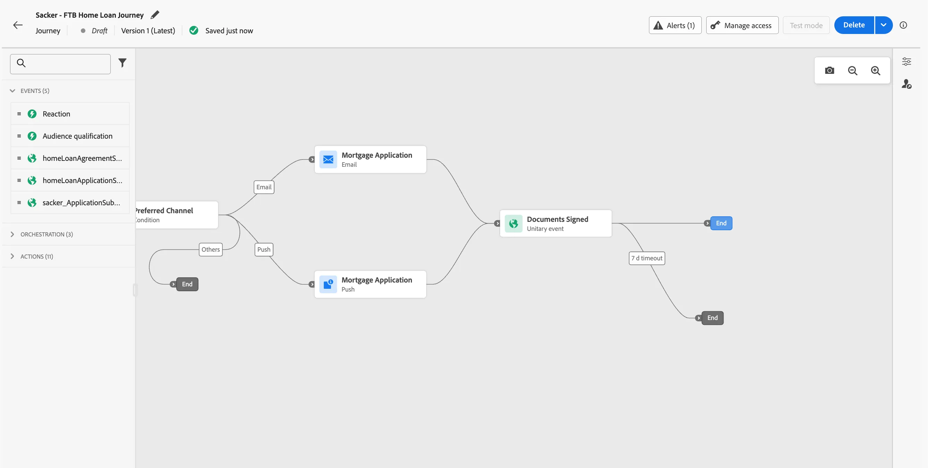The image size is (928, 468).
Task: Click the Journey breadcrumb label
Action: (x=48, y=31)
